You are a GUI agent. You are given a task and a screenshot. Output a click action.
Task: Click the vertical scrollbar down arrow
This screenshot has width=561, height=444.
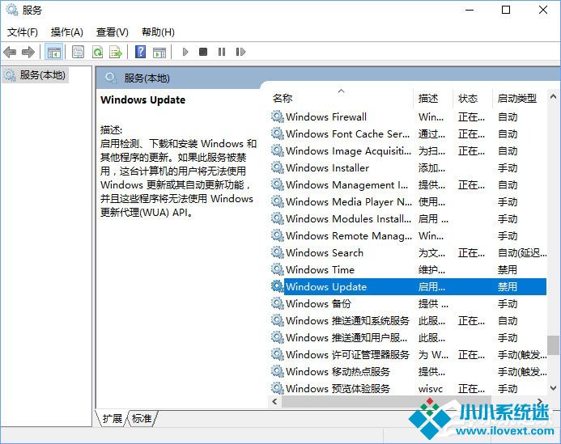coord(553,388)
